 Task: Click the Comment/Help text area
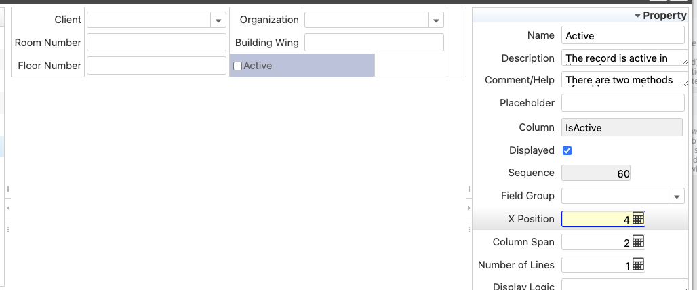(x=624, y=80)
